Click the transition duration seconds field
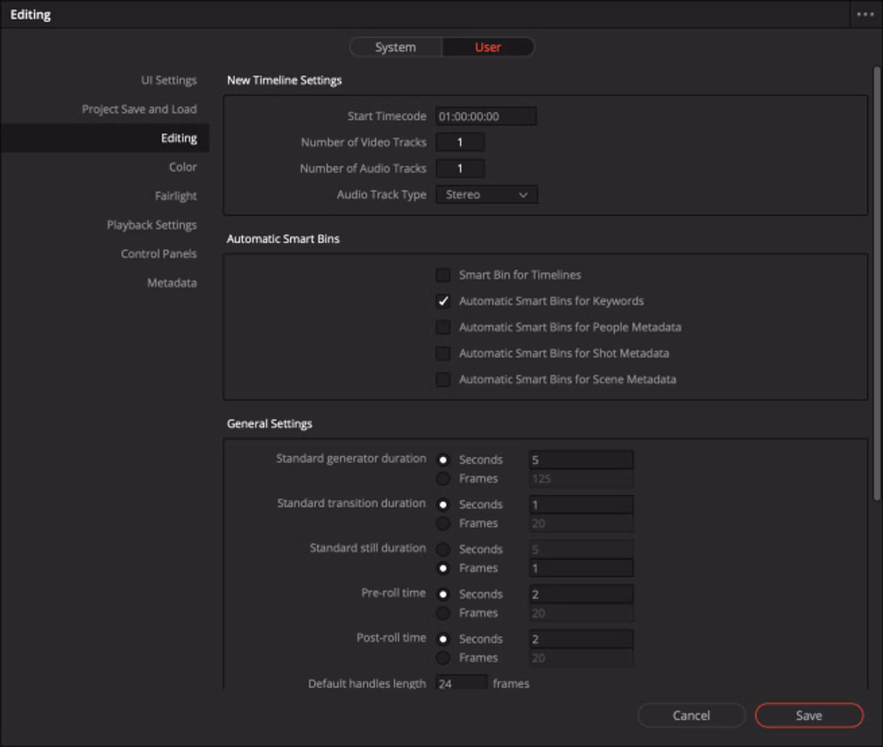This screenshot has width=883, height=747. 581,505
